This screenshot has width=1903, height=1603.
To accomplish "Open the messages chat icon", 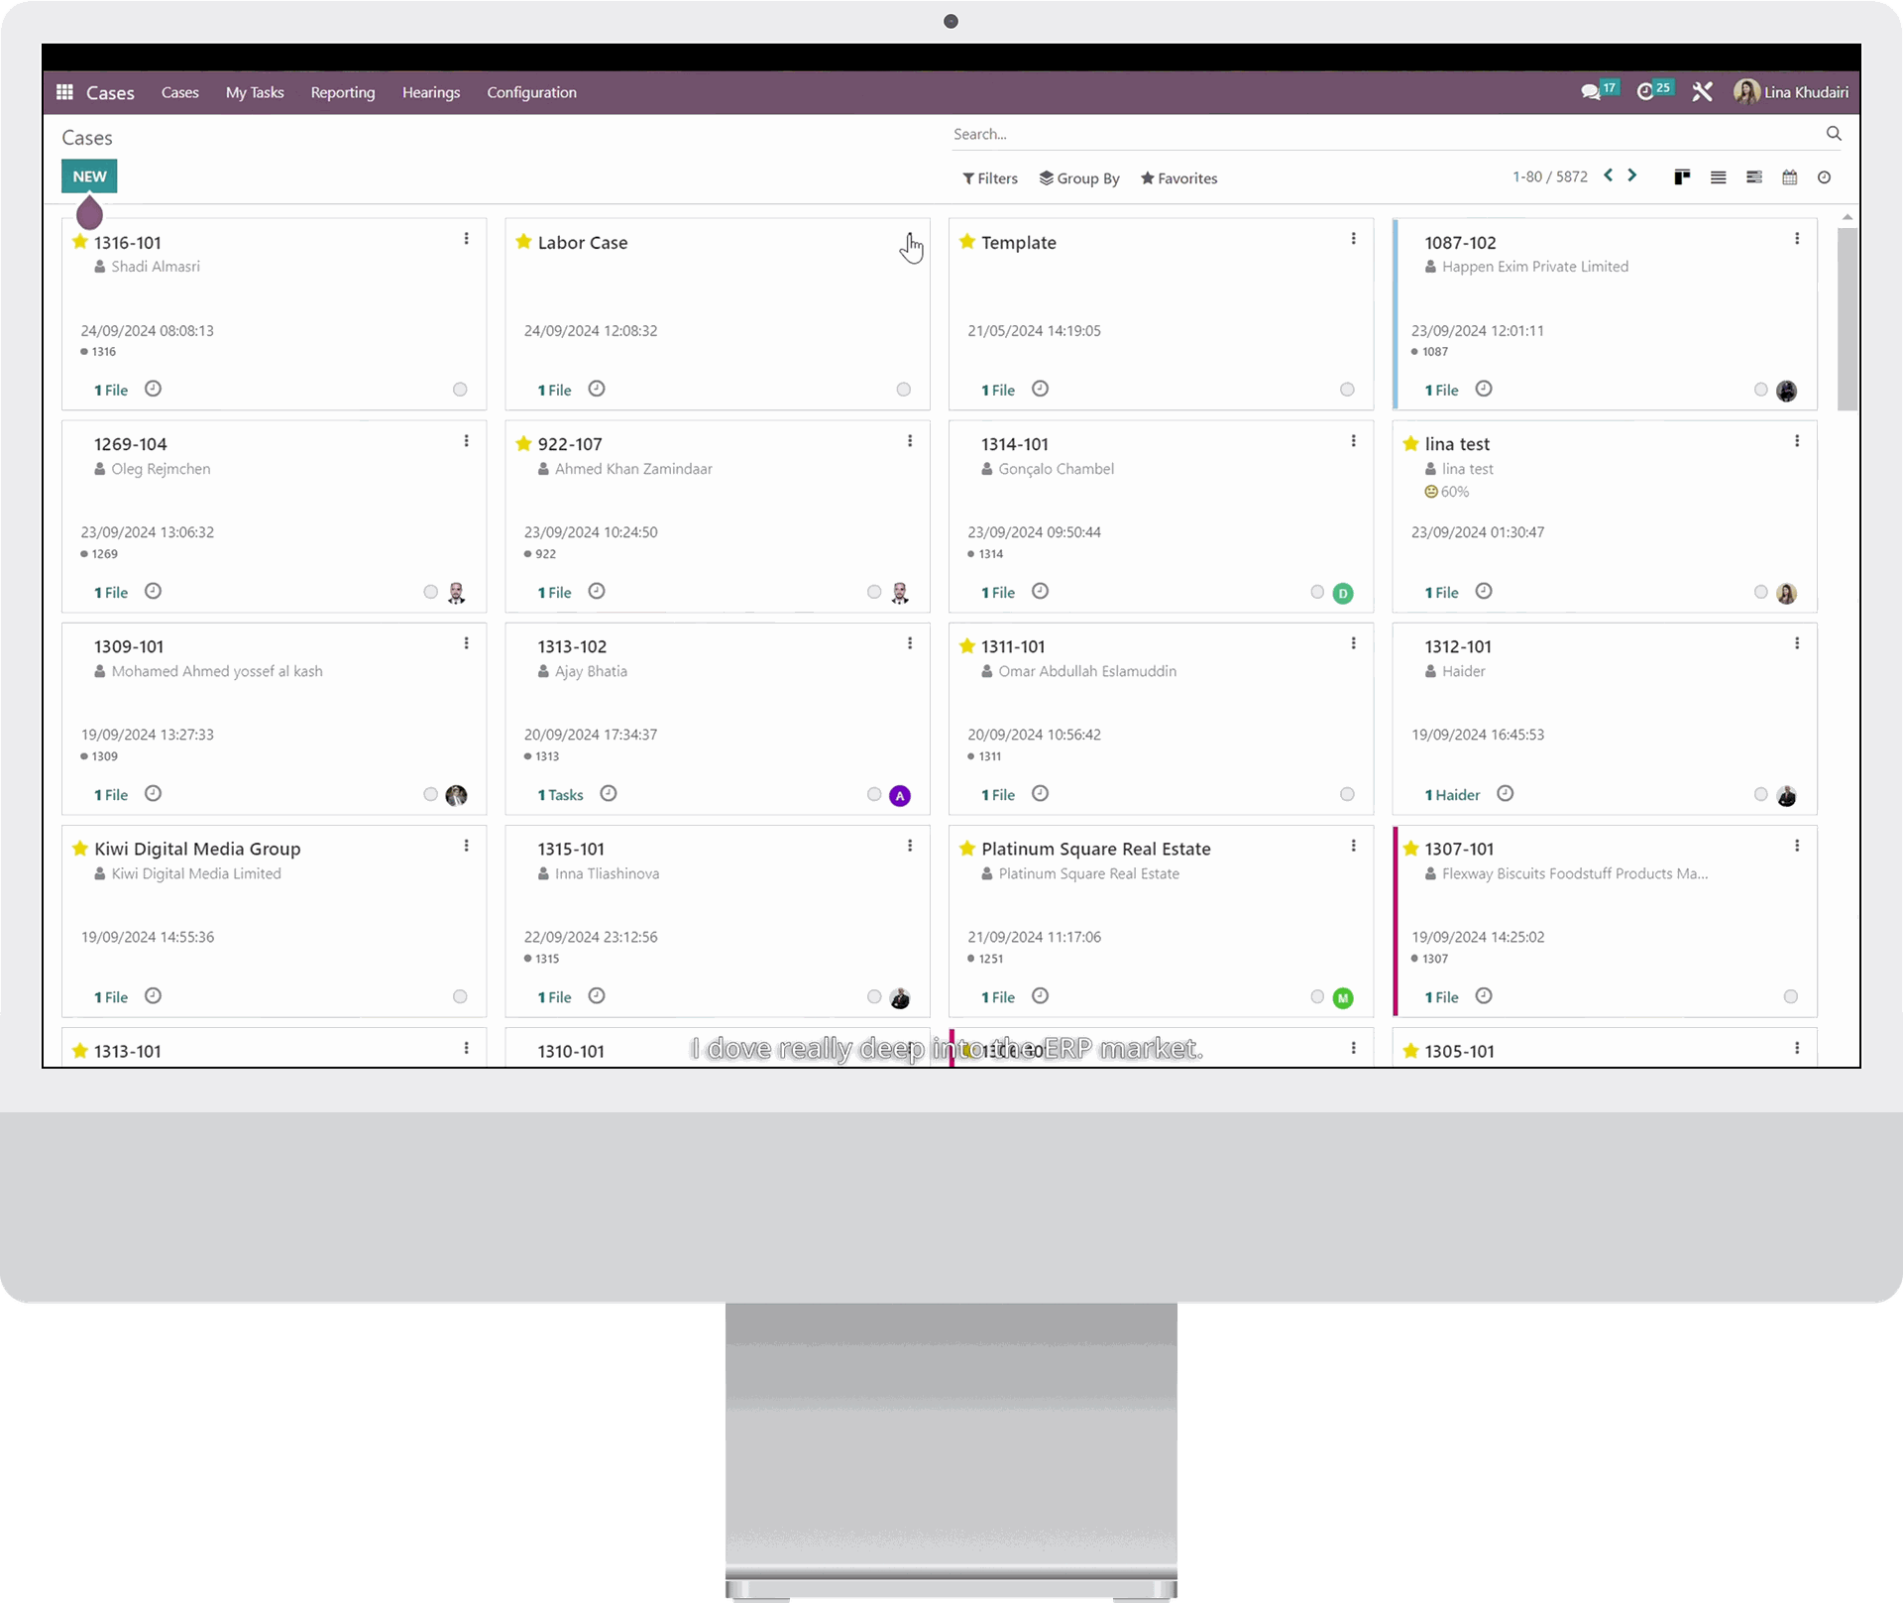I will pyautogui.click(x=1591, y=92).
